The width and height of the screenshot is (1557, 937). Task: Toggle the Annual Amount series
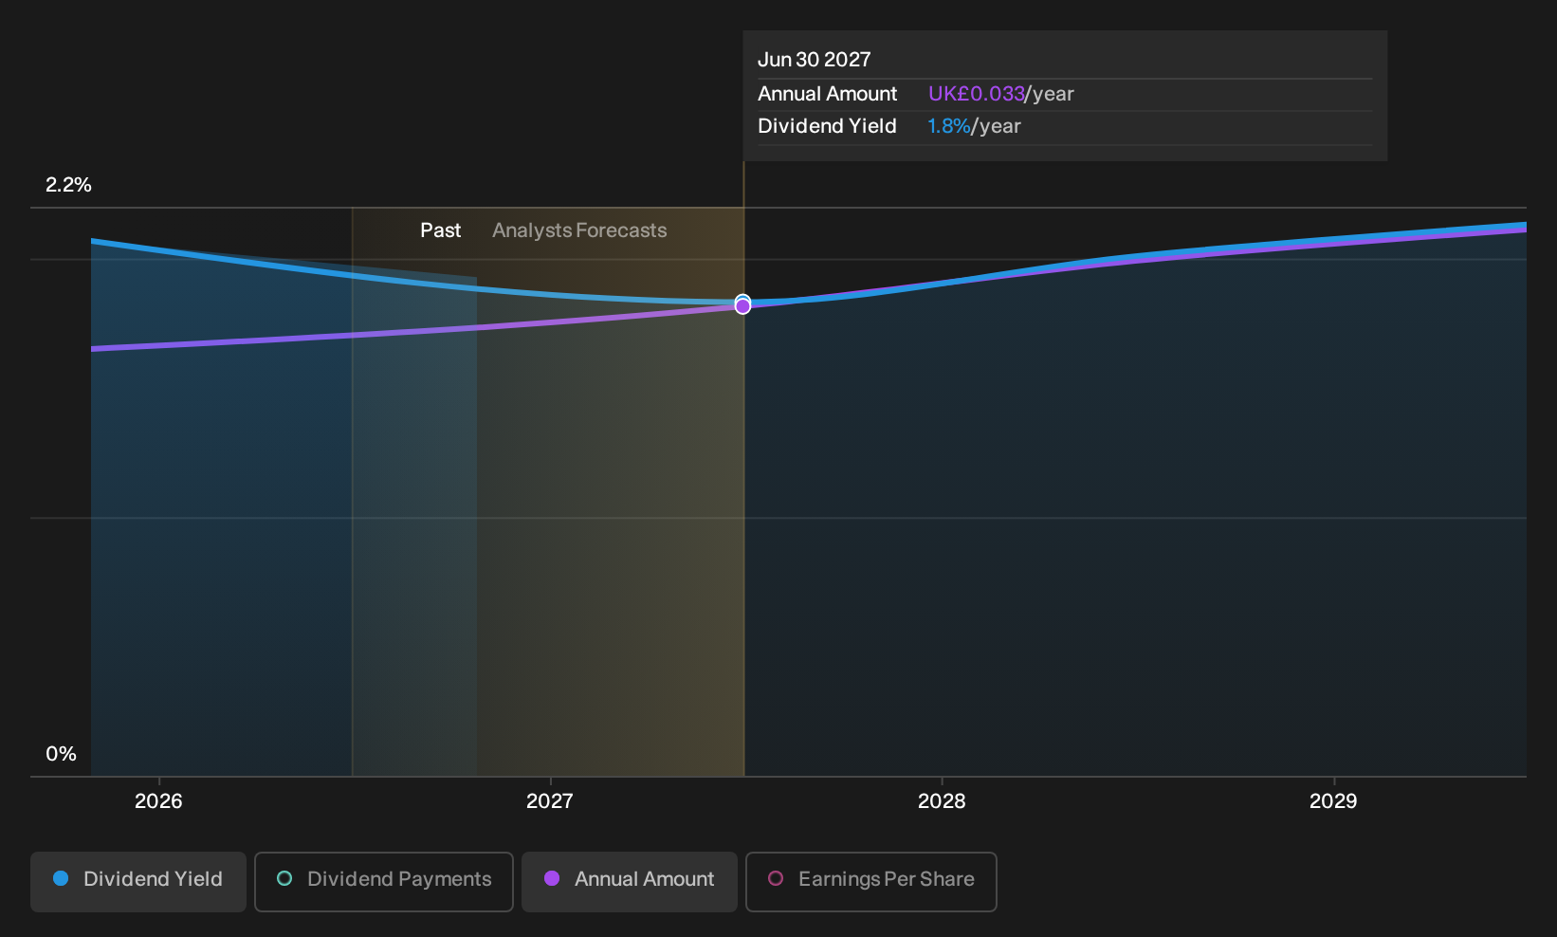click(x=630, y=882)
